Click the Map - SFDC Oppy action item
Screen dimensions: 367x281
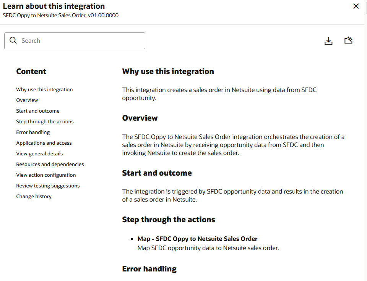pos(197,239)
